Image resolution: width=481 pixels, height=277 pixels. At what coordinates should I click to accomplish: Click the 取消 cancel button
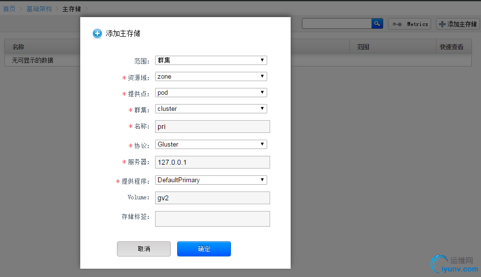144,249
